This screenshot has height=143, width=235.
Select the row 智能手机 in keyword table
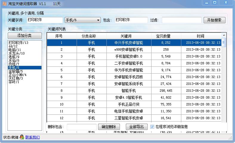129,91
